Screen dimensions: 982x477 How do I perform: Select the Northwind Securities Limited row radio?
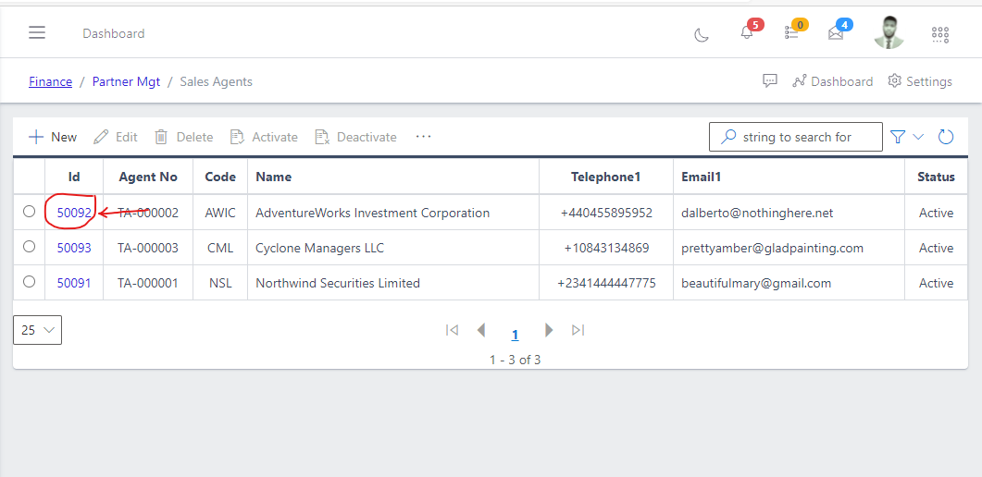pyautogui.click(x=29, y=282)
